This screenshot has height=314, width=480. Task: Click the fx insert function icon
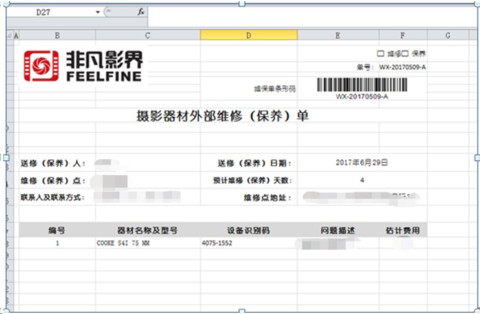pyautogui.click(x=141, y=12)
